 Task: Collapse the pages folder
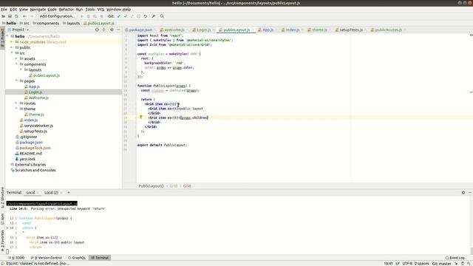16,81
